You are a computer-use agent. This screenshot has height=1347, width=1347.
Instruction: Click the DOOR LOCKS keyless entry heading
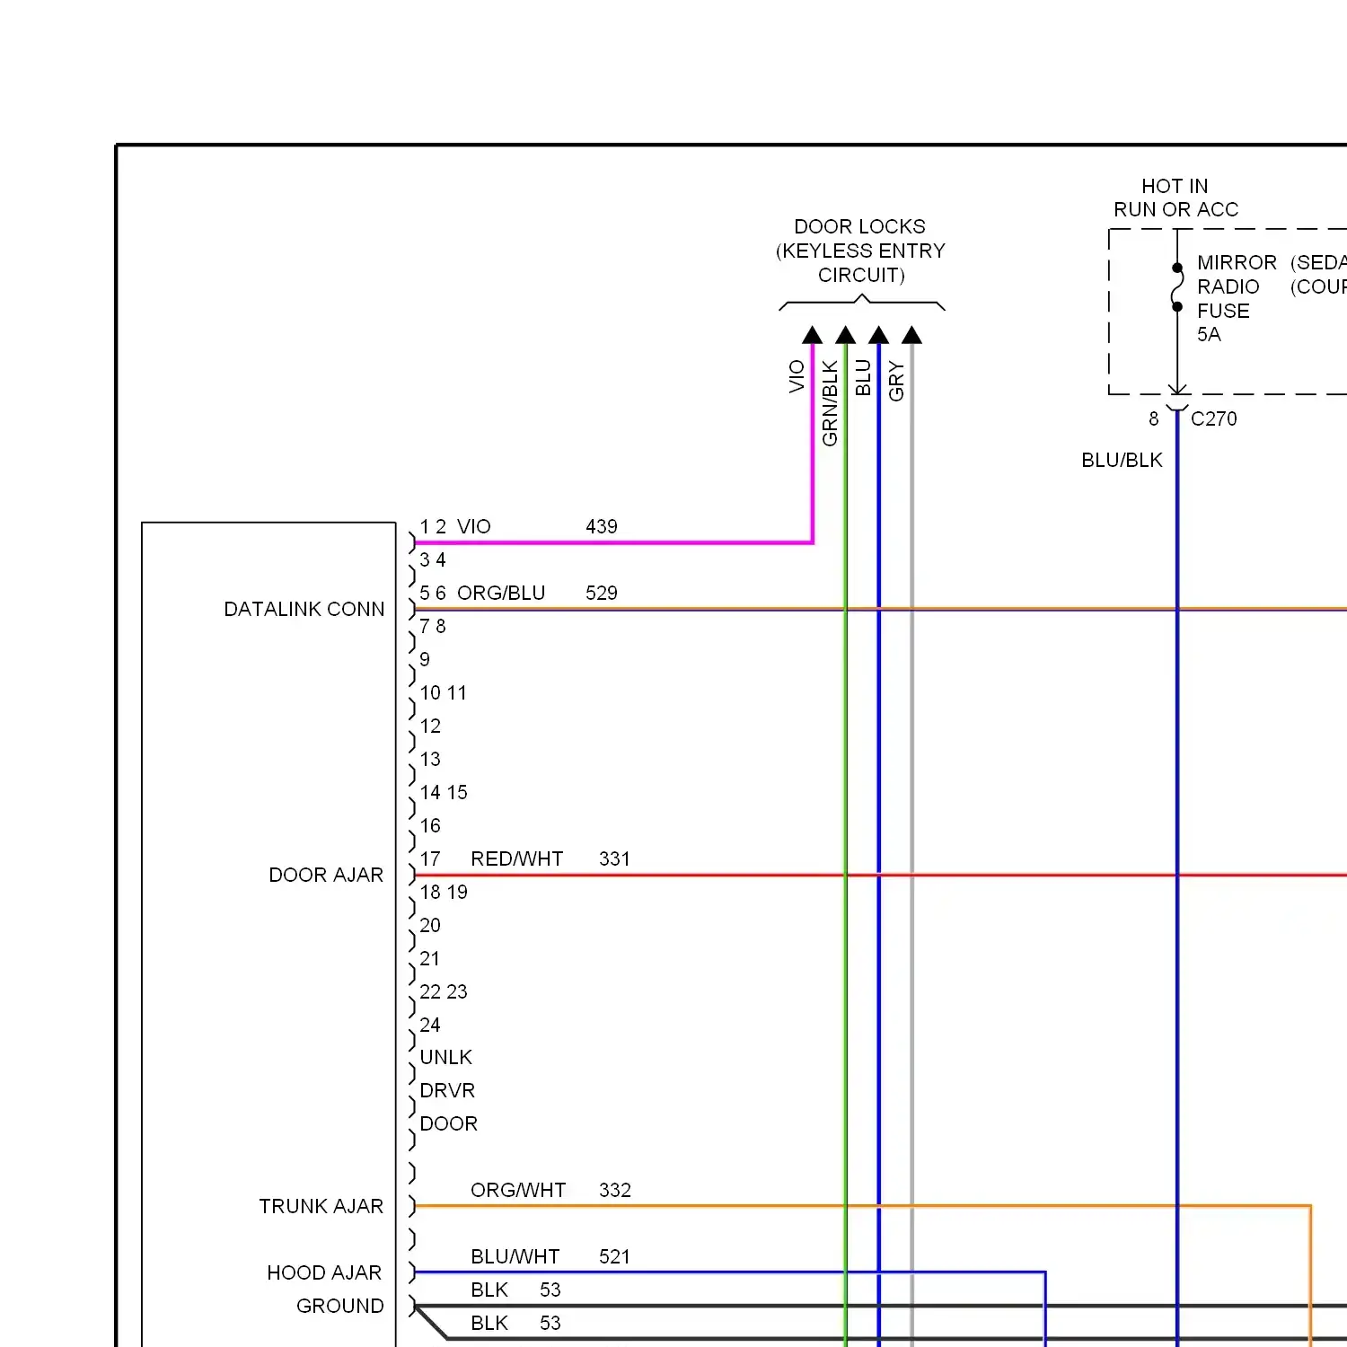(860, 251)
